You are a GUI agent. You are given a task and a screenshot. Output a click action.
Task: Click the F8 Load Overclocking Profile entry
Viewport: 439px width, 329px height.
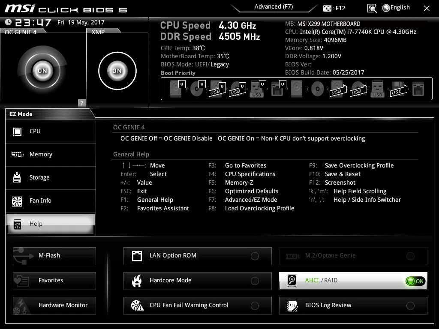(x=251, y=208)
